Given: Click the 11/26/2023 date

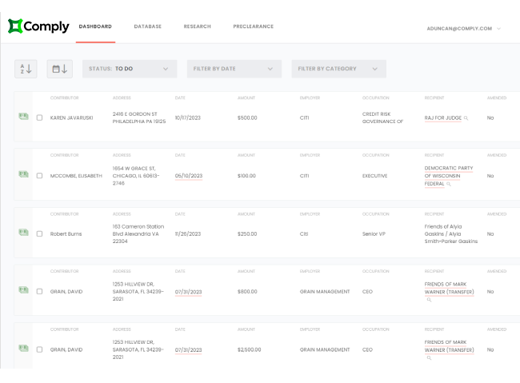Looking at the screenshot, I should [188, 233].
